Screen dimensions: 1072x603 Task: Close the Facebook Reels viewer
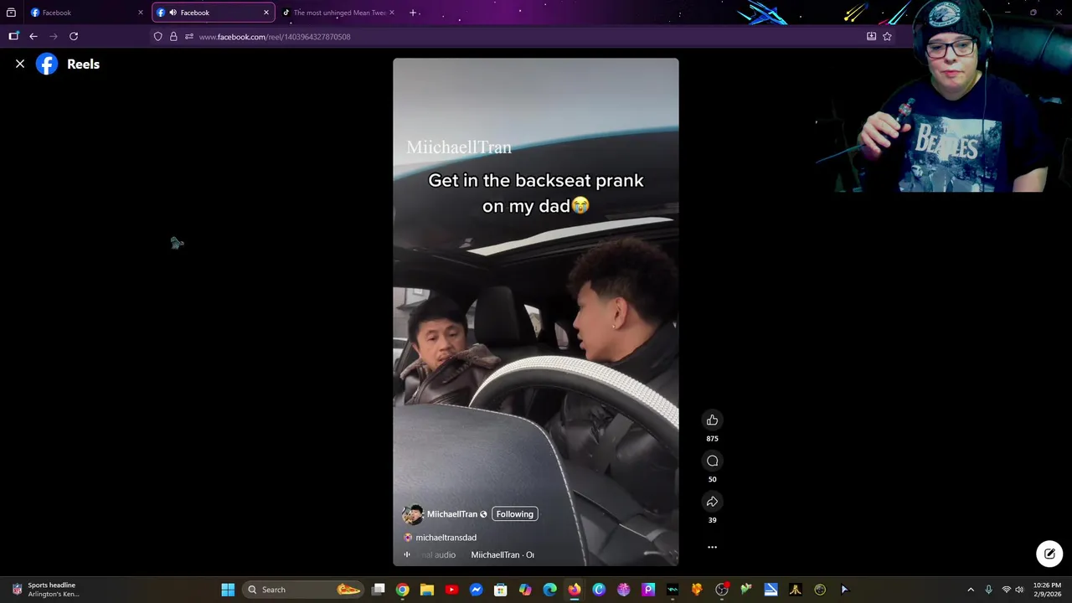(20, 64)
